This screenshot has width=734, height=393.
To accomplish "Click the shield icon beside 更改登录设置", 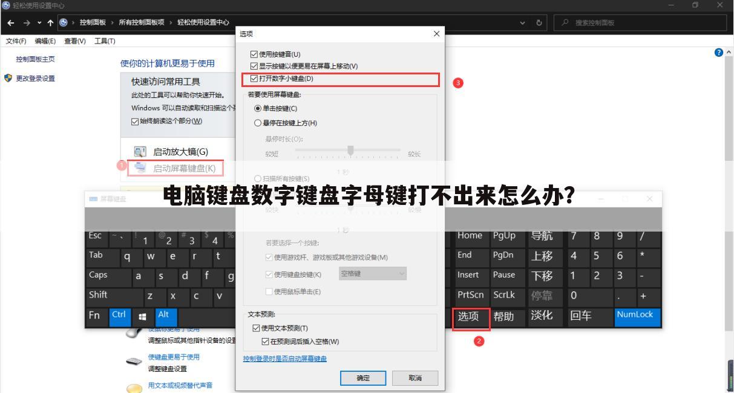I will [8, 78].
